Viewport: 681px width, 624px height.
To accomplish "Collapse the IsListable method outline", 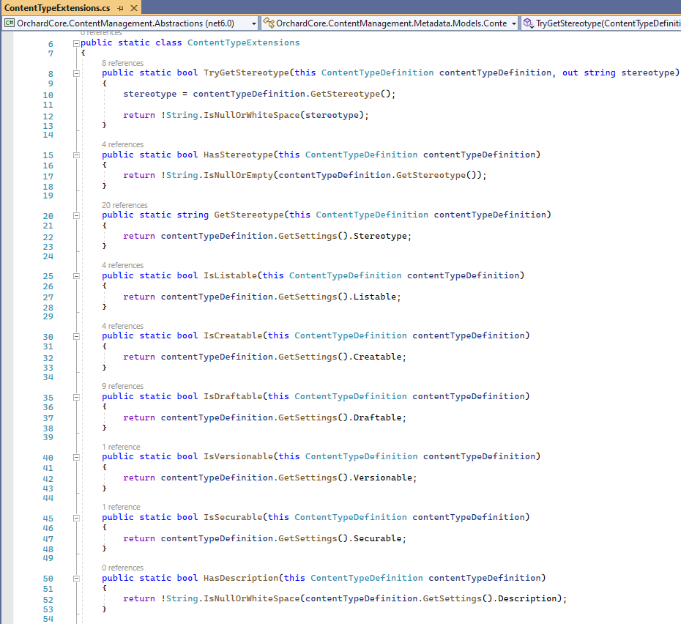I will (76, 276).
